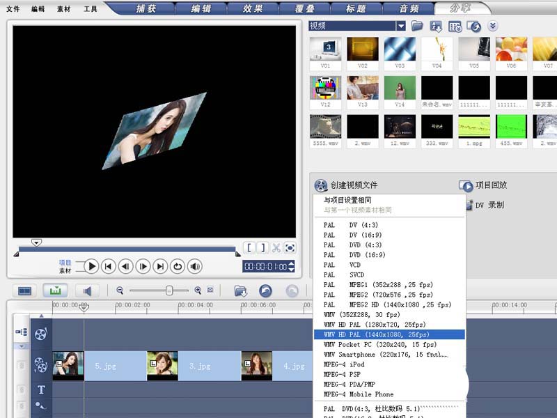Toggle the repeat playback button
The width and height of the screenshot is (557, 418).
[178, 266]
